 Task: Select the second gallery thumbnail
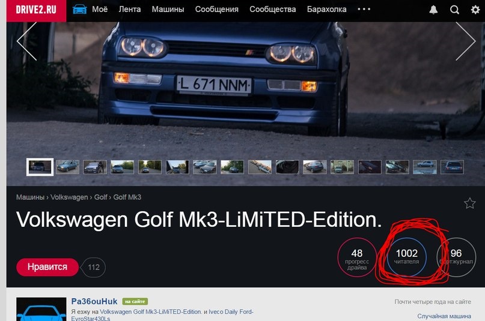tap(67, 167)
